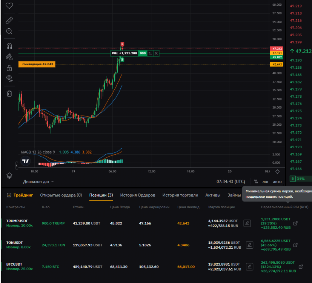
Task: Close the TRUMP position from chart P&L label
Action: pyautogui.click(x=156, y=54)
